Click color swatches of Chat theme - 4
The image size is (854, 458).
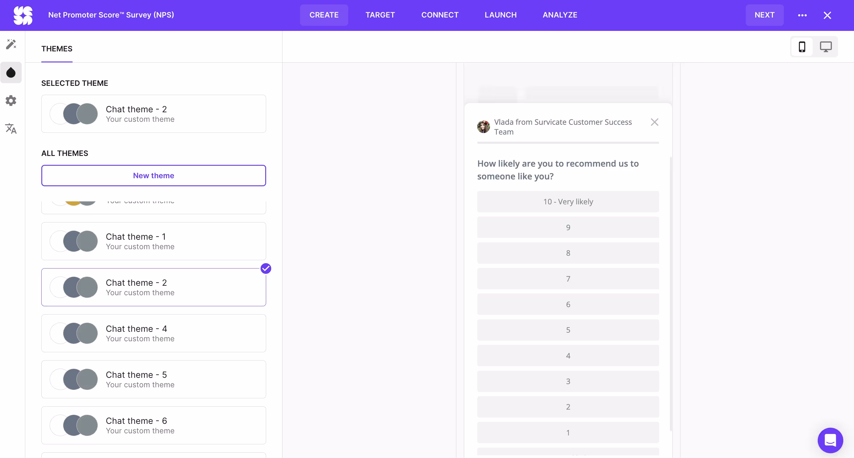click(74, 333)
